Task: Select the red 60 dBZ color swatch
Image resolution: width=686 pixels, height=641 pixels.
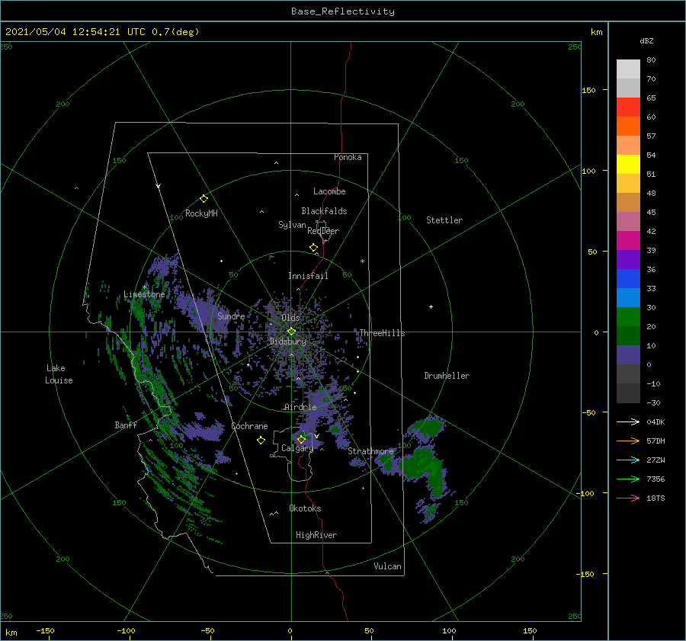Action: [628, 107]
